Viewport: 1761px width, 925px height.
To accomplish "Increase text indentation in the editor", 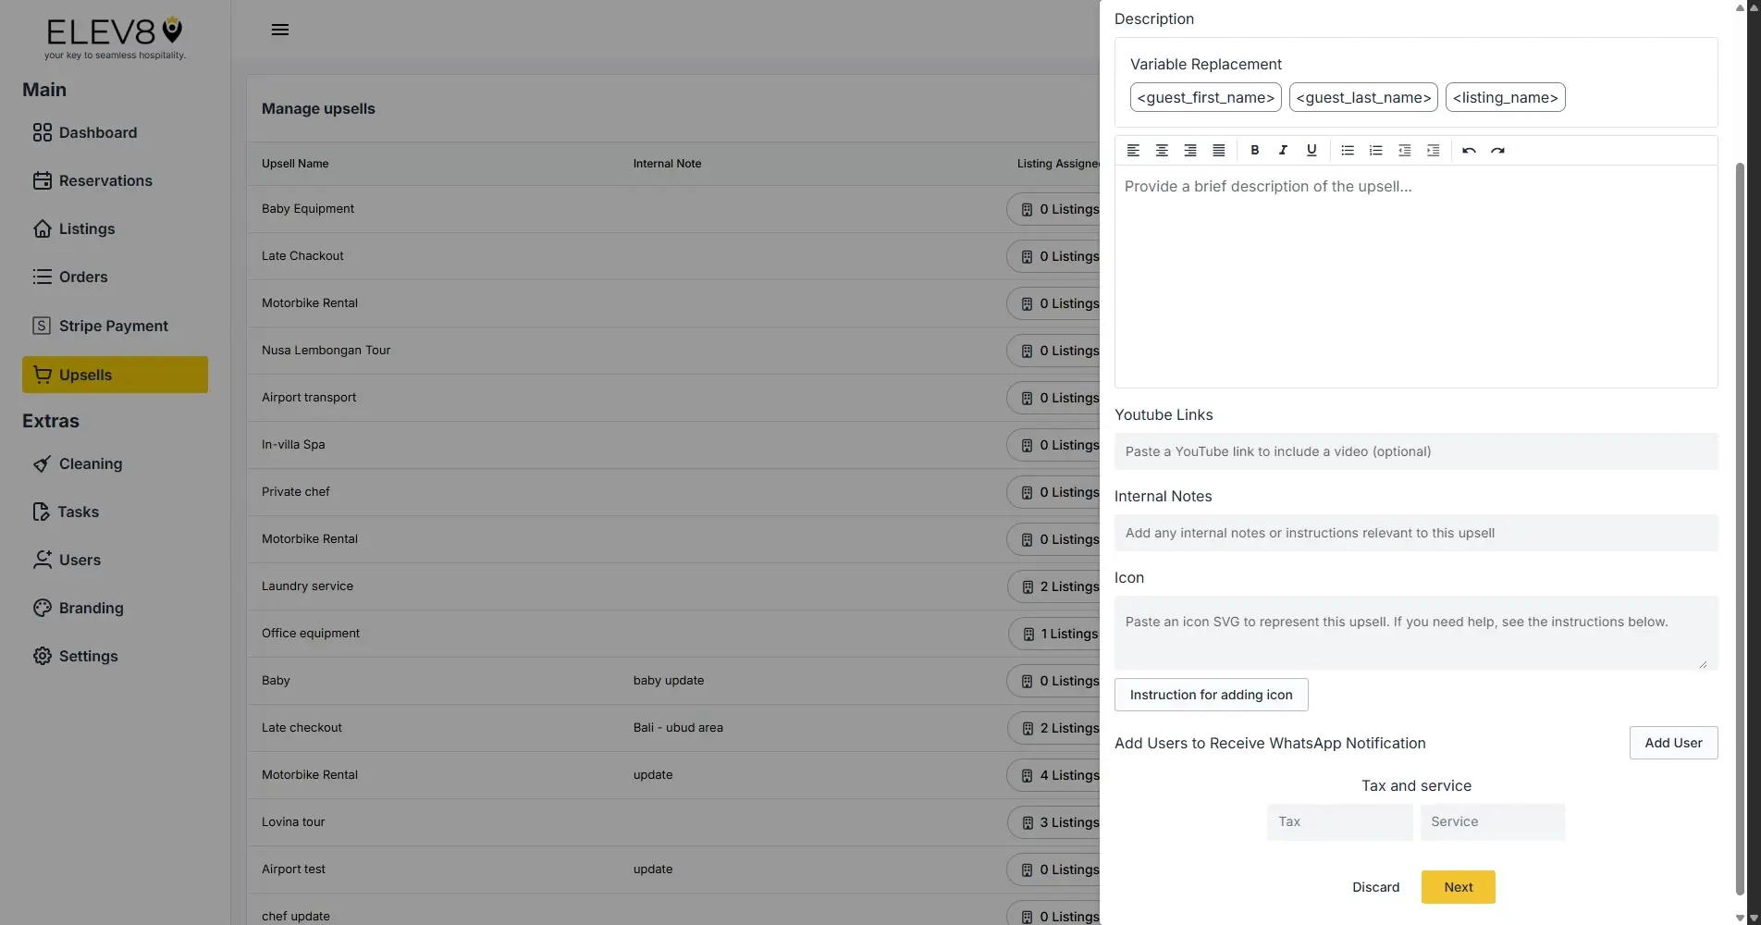I will click(x=1433, y=150).
